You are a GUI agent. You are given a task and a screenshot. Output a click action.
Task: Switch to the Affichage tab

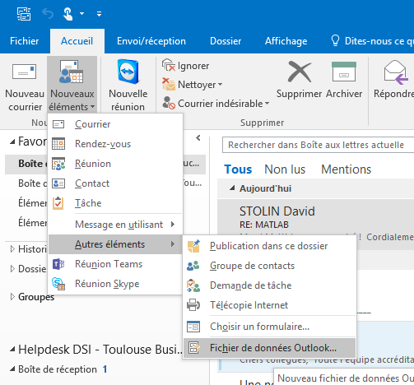pyautogui.click(x=286, y=41)
